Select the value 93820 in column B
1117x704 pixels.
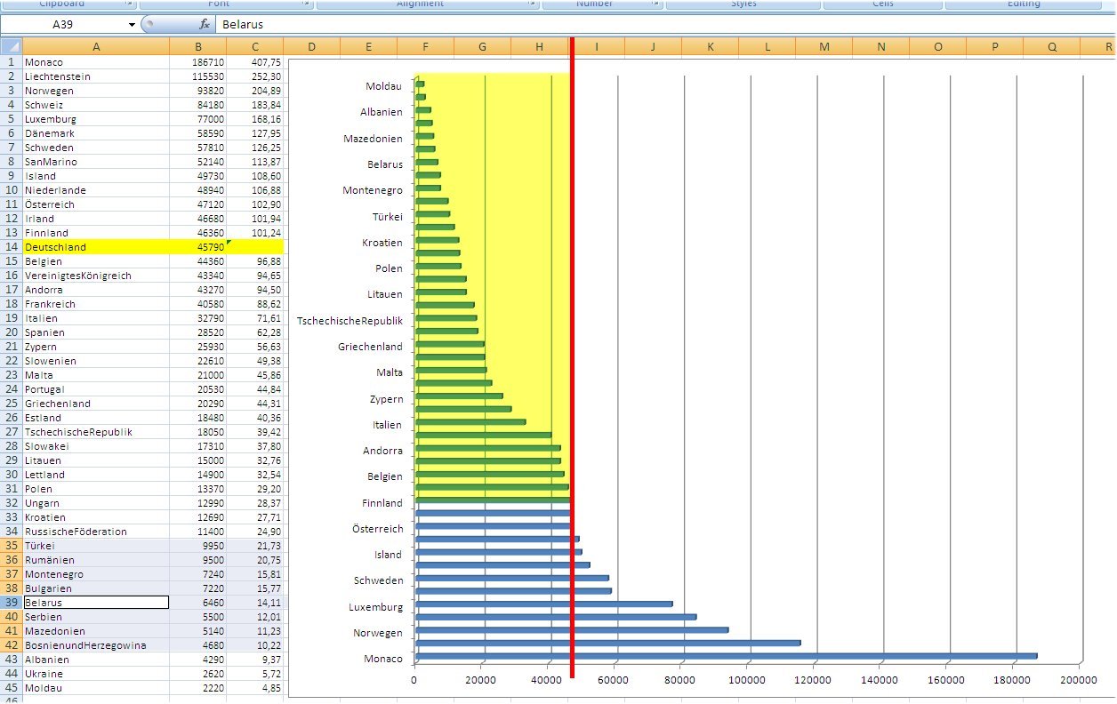(197, 91)
